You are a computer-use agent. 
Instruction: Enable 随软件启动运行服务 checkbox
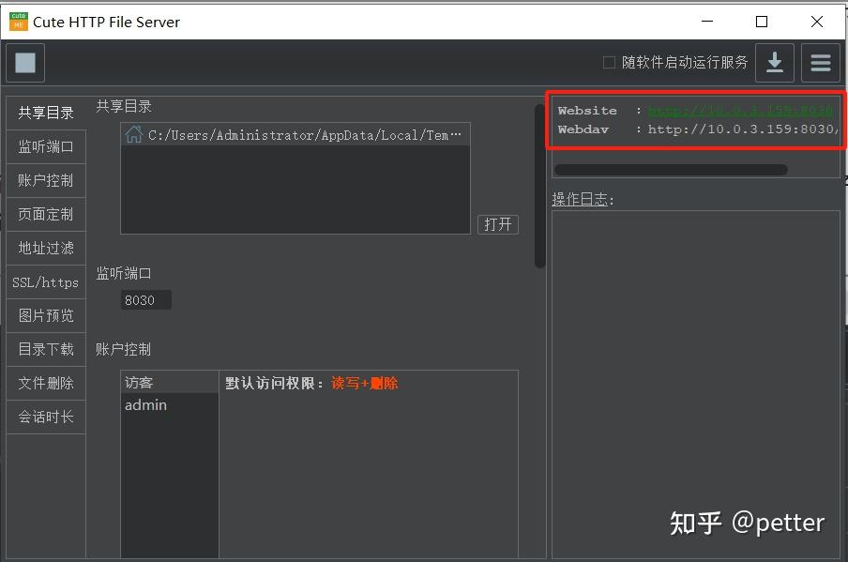607,62
